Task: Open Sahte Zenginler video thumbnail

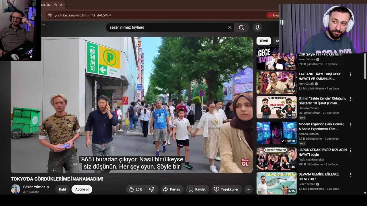Action: (x=276, y=107)
